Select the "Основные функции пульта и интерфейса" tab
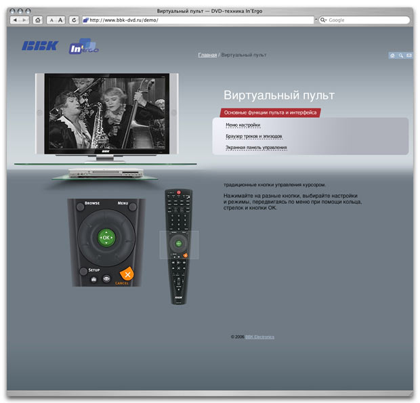This screenshot has height=403, width=420. pyautogui.click(x=270, y=112)
